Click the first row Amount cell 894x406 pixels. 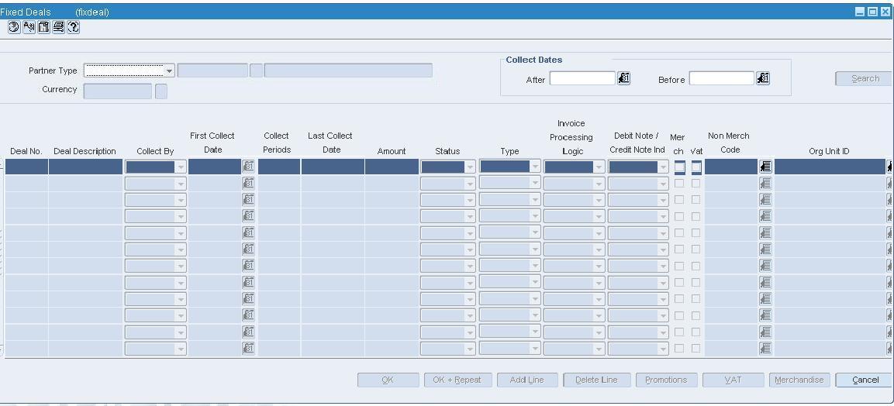[392, 167]
